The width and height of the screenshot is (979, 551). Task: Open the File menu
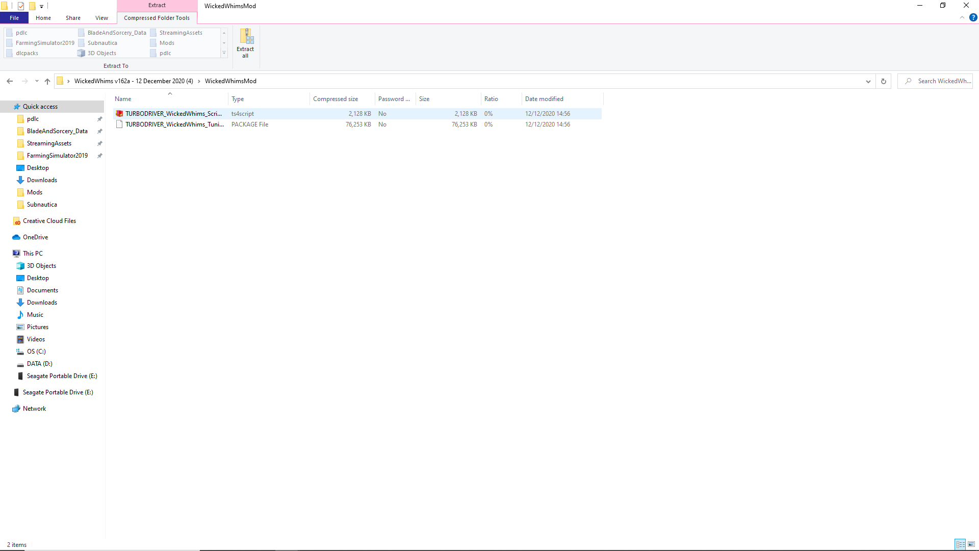click(14, 18)
